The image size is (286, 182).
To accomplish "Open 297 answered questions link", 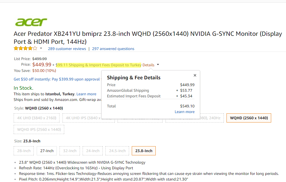I will point(113,49).
